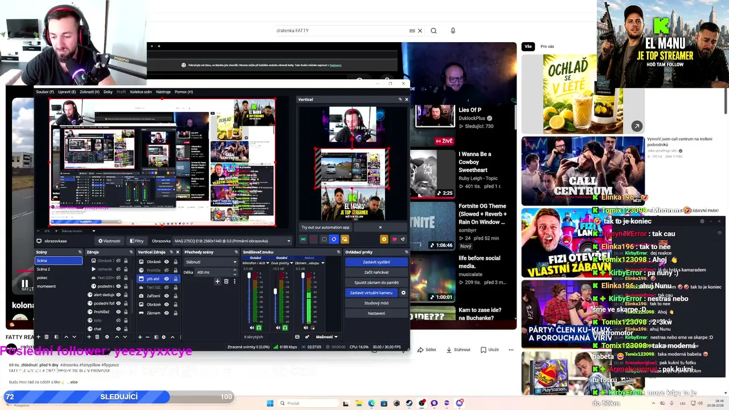Screen dimensions: 729x410
Task: Adjust Záznam vstupu volume fader
Action: pos(302,276)
